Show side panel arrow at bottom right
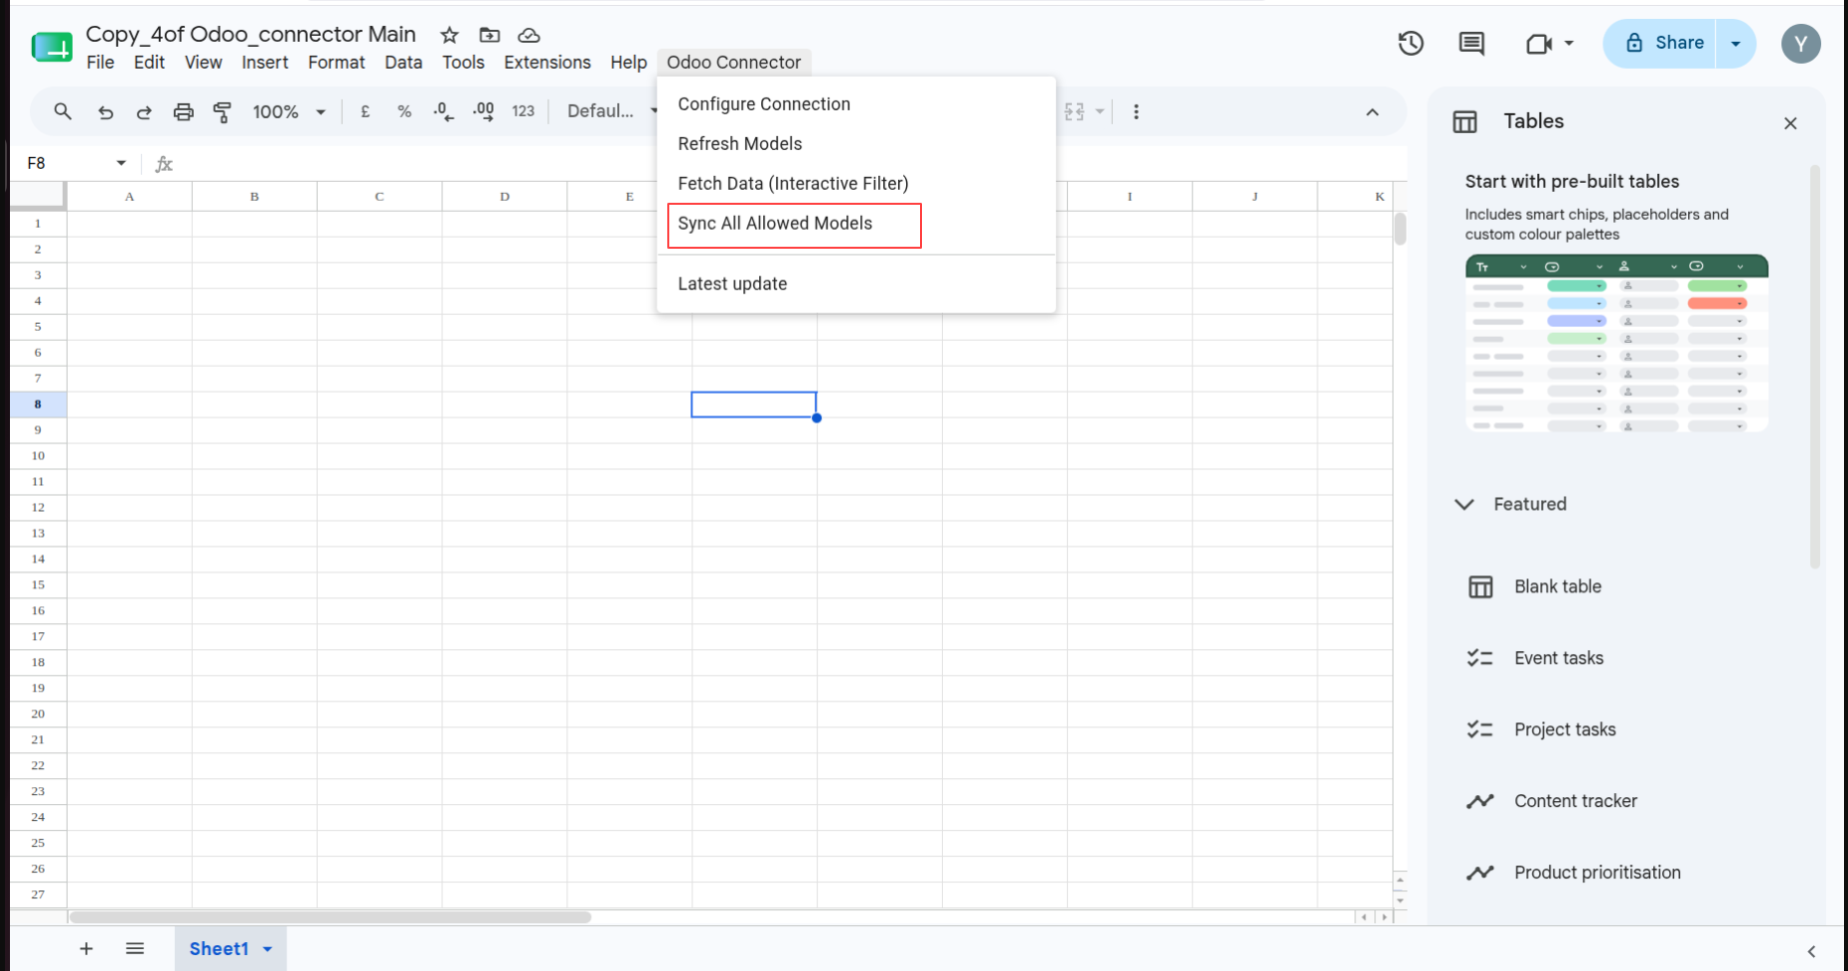This screenshot has height=971, width=1848. (x=1811, y=952)
